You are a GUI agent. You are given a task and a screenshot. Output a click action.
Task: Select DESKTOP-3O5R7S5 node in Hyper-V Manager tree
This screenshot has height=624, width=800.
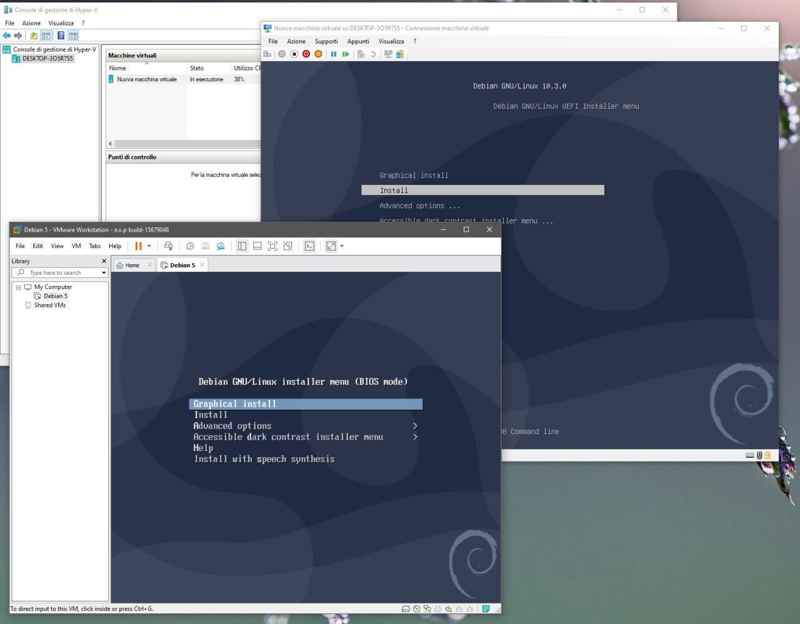pyautogui.click(x=42, y=59)
